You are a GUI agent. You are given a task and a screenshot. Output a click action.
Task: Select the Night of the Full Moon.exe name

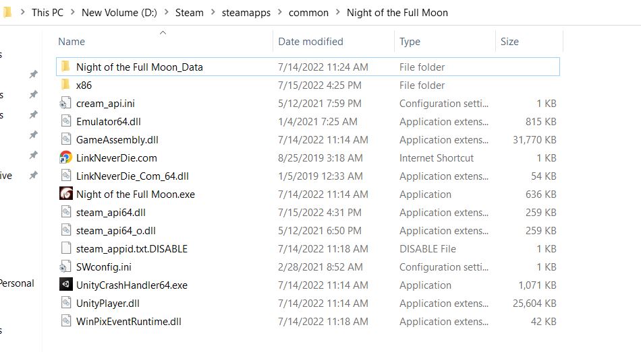coord(136,194)
